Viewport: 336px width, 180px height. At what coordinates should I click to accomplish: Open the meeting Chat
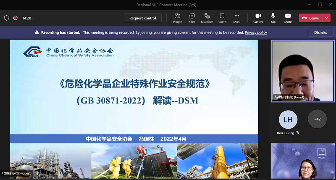(192, 18)
